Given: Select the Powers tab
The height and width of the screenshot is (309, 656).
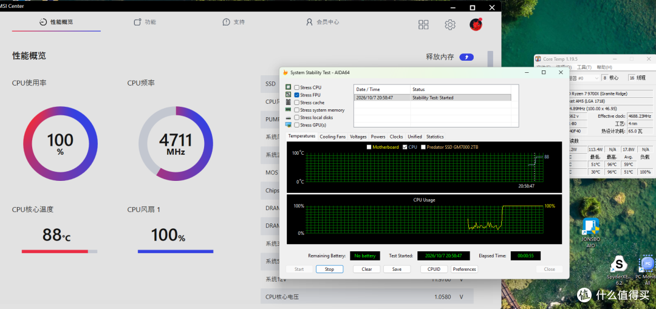Looking at the screenshot, I should click(x=378, y=137).
